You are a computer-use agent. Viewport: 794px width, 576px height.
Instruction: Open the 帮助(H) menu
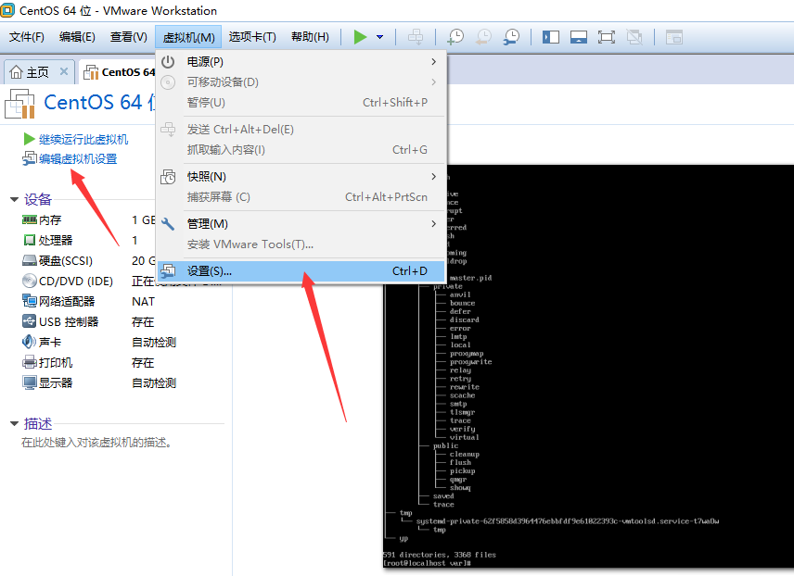tap(310, 37)
